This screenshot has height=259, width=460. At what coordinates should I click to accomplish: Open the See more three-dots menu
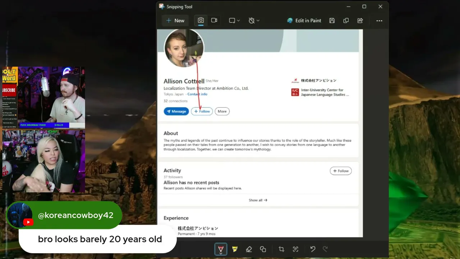point(379,21)
